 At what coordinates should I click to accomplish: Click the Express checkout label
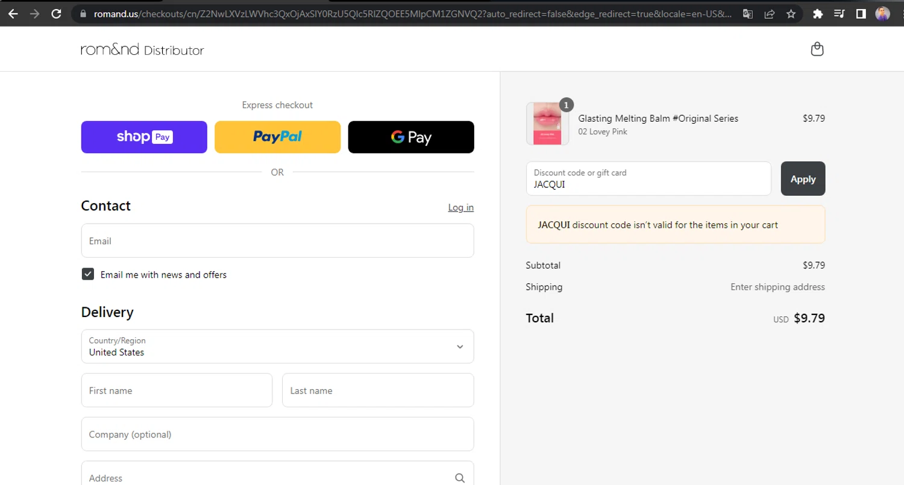(277, 105)
